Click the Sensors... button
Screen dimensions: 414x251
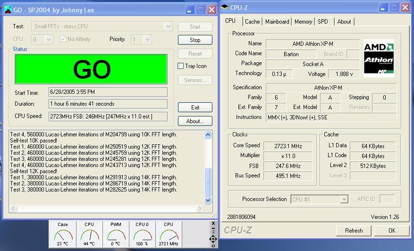(x=195, y=80)
